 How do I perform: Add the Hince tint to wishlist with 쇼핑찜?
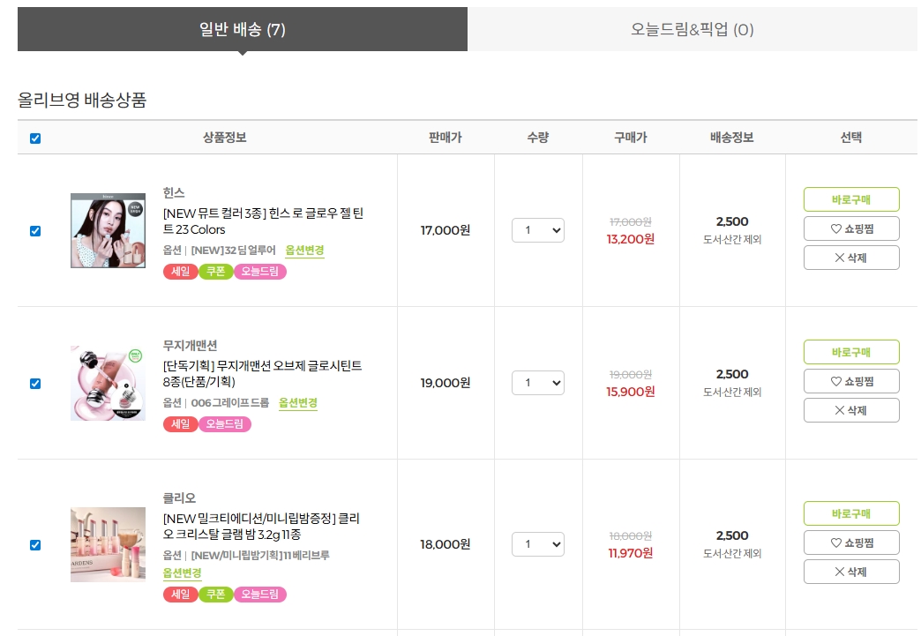click(851, 228)
